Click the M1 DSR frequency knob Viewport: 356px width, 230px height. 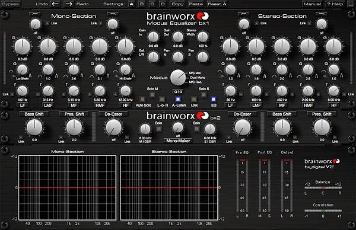(145, 129)
